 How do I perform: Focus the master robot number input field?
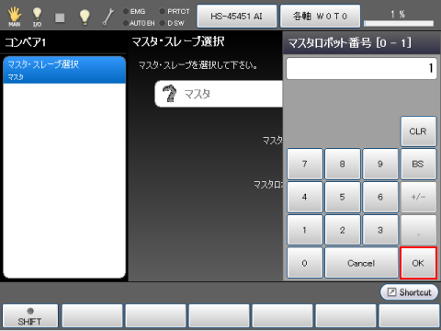tap(361, 68)
